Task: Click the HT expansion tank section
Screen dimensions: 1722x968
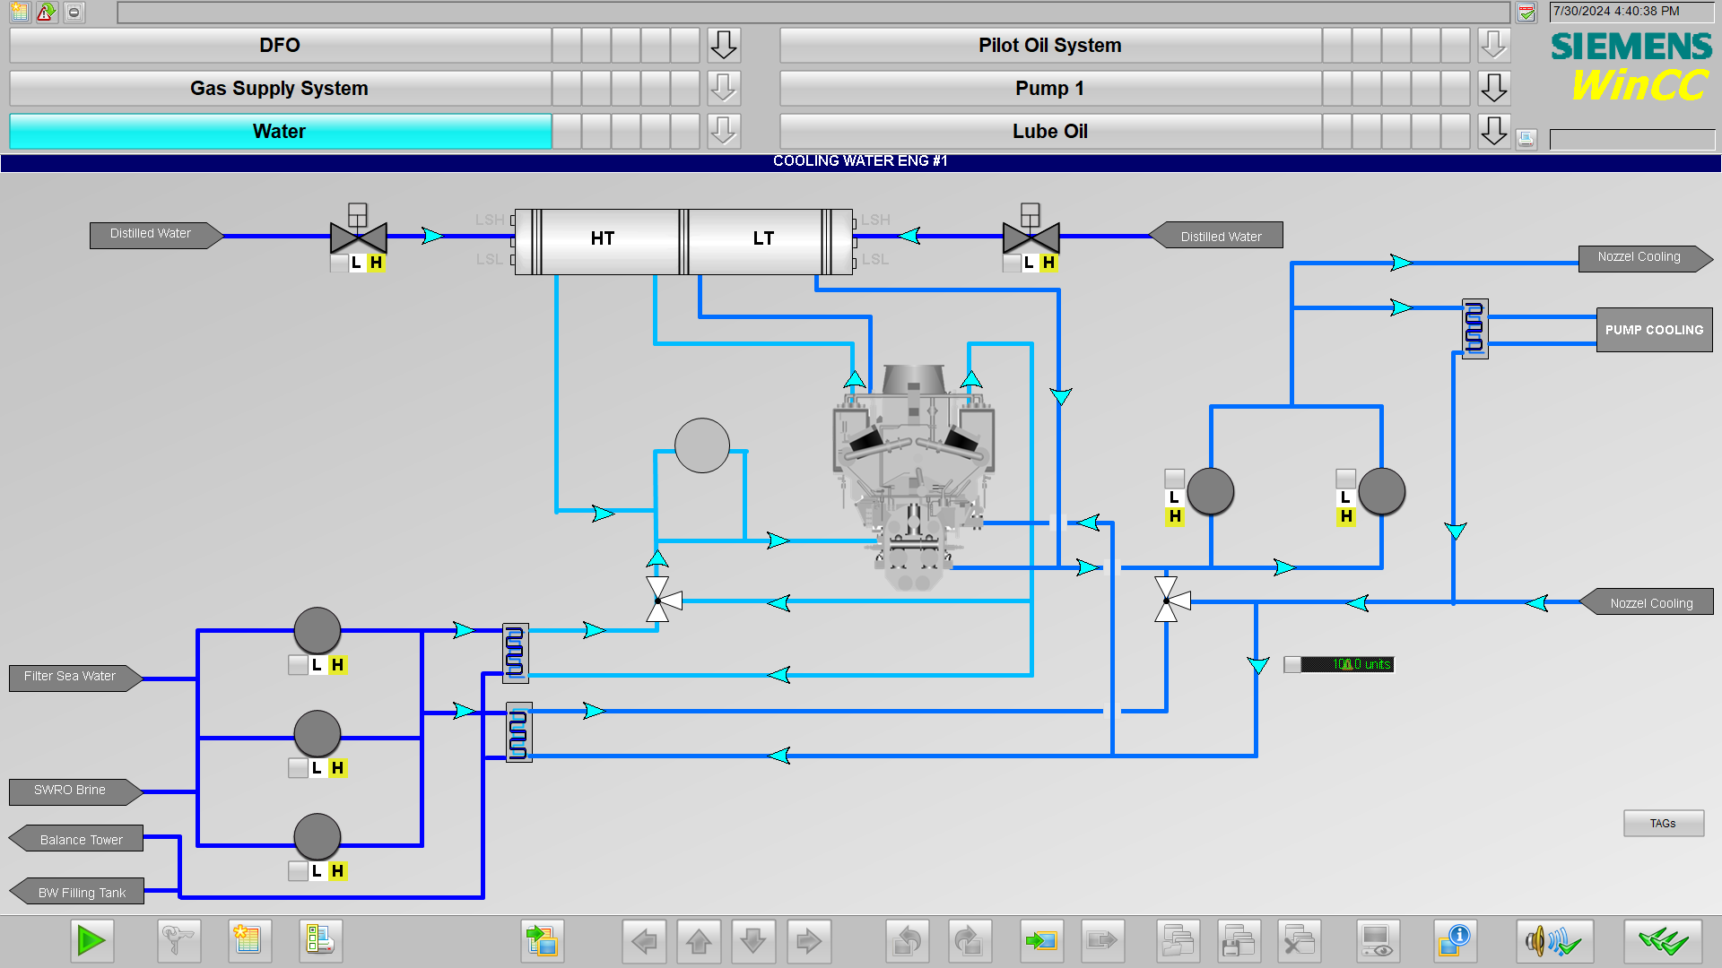Action: (604, 238)
